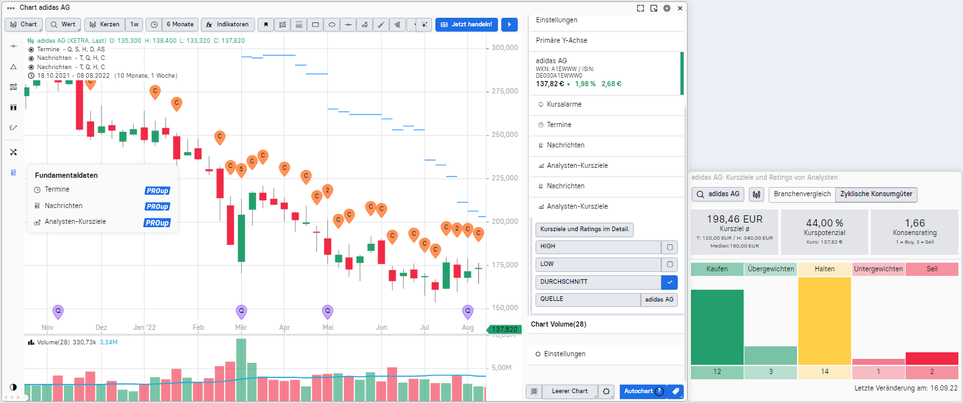Select the Branchenvergleich tab
Image resolution: width=963 pixels, height=403 pixels.
[x=802, y=194]
